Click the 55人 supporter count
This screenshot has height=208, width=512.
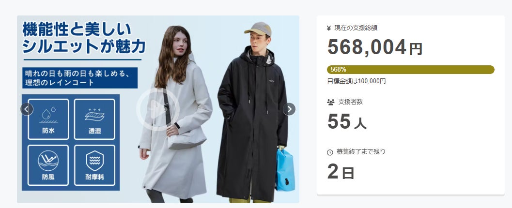(x=347, y=121)
